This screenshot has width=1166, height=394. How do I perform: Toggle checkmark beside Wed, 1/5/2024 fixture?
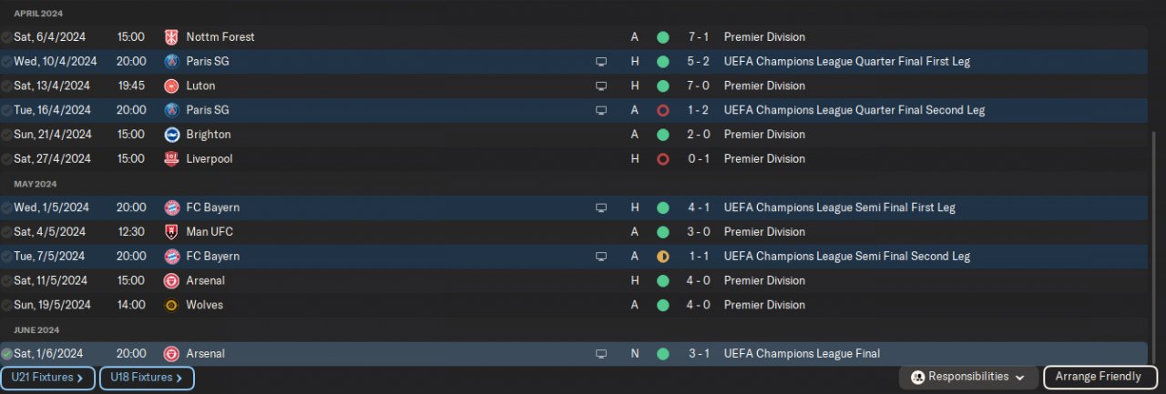(6, 207)
